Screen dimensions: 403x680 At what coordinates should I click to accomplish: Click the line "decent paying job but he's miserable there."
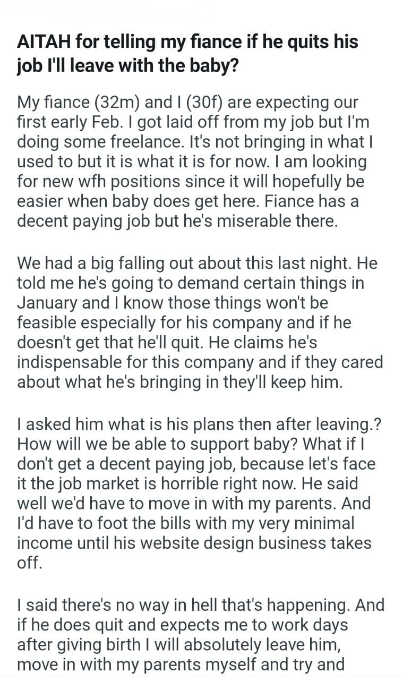[x=177, y=221]
